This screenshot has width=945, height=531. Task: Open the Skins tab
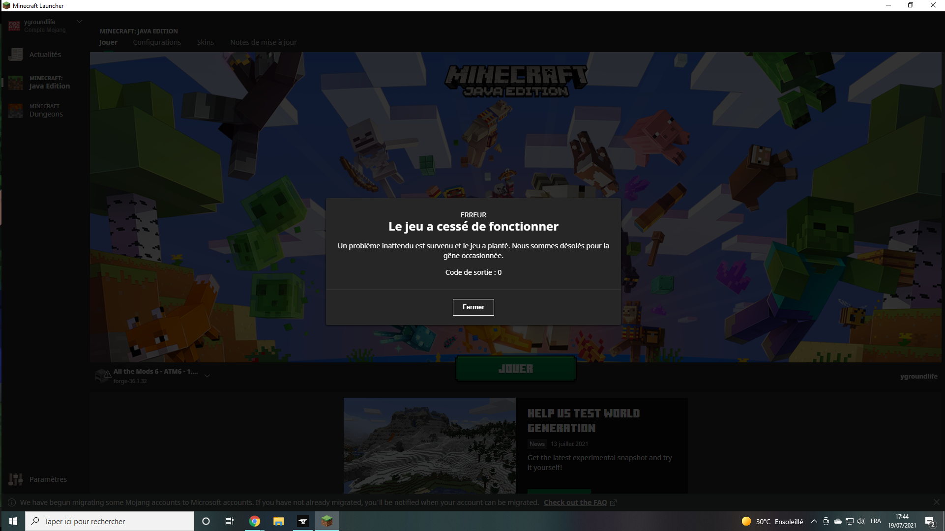206,42
